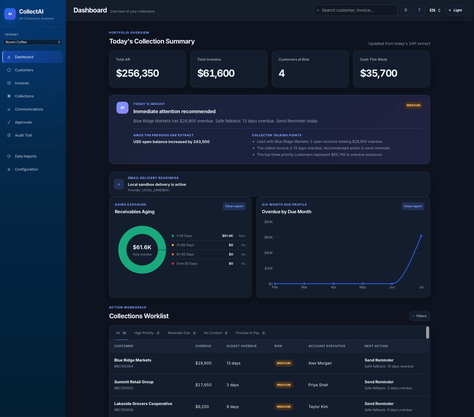
Task: Click the worklist vertical scrollbar thumb
Action: pos(427,332)
